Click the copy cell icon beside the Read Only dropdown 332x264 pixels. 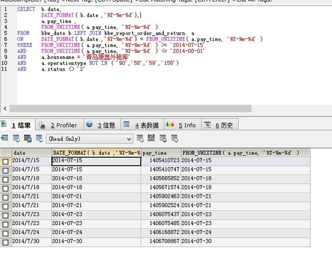click(x=39, y=139)
